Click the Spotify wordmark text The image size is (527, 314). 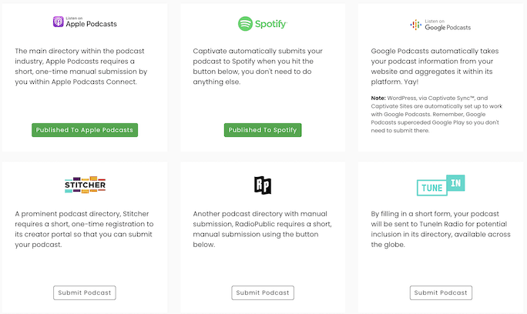point(271,24)
